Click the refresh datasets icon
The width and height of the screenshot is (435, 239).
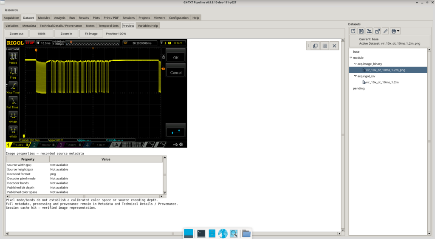pyautogui.click(x=353, y=31)
